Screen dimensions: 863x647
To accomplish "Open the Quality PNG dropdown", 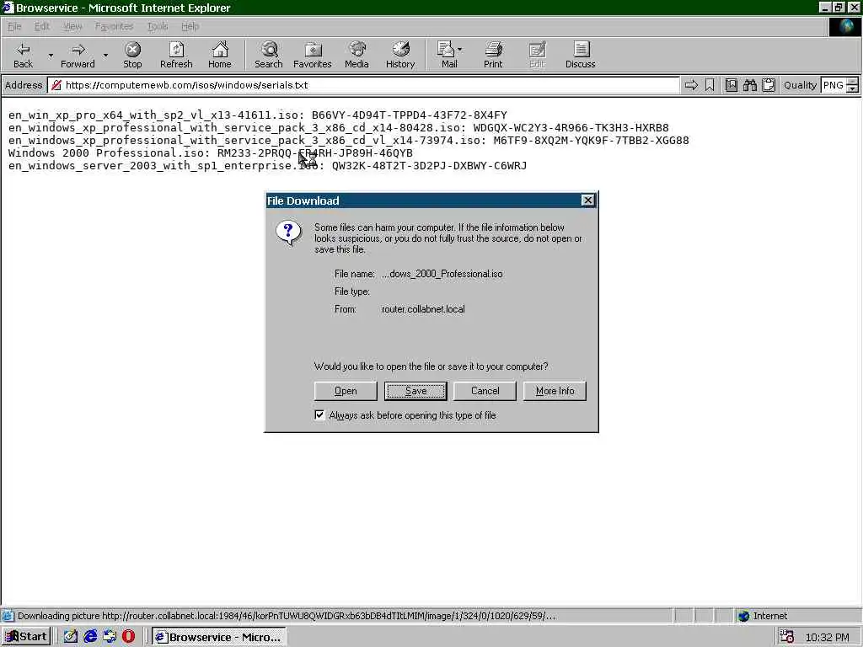I will click(852, 85).
